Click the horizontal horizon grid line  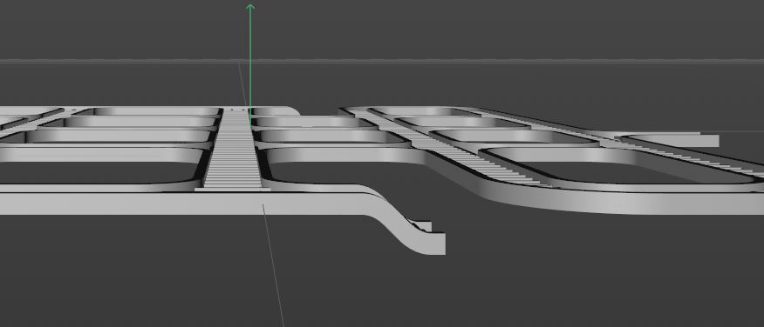[382, 61]
